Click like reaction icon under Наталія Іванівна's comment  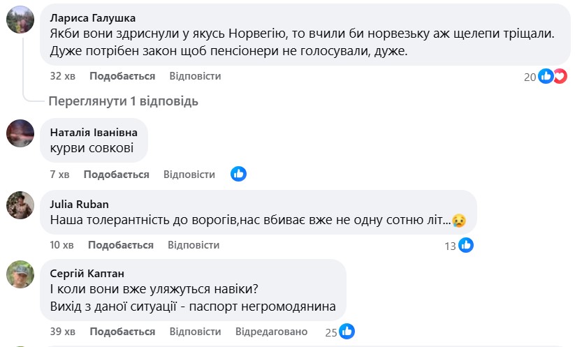click(238, 174)
